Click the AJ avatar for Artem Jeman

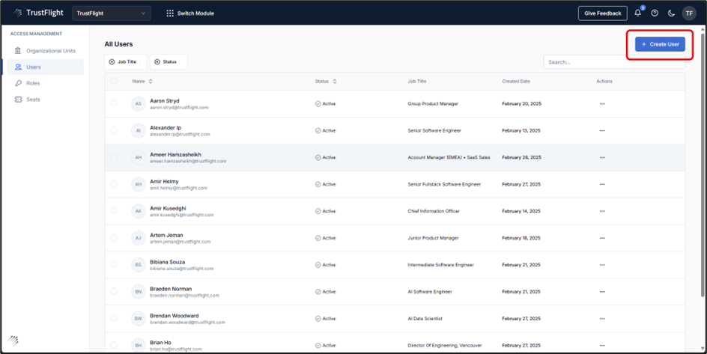coord(139,238)
